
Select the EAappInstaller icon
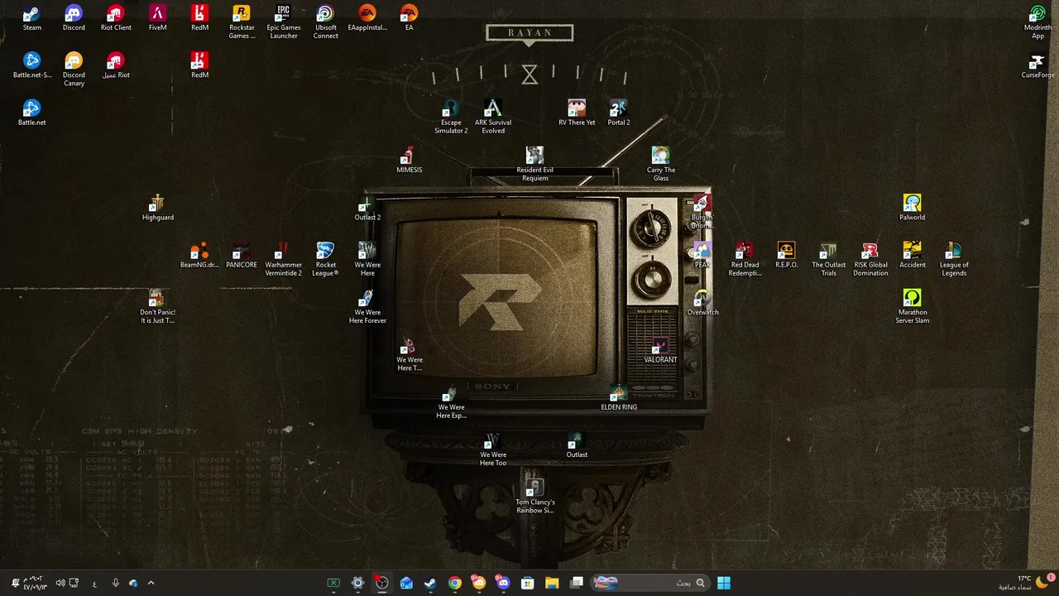point(367,18)
